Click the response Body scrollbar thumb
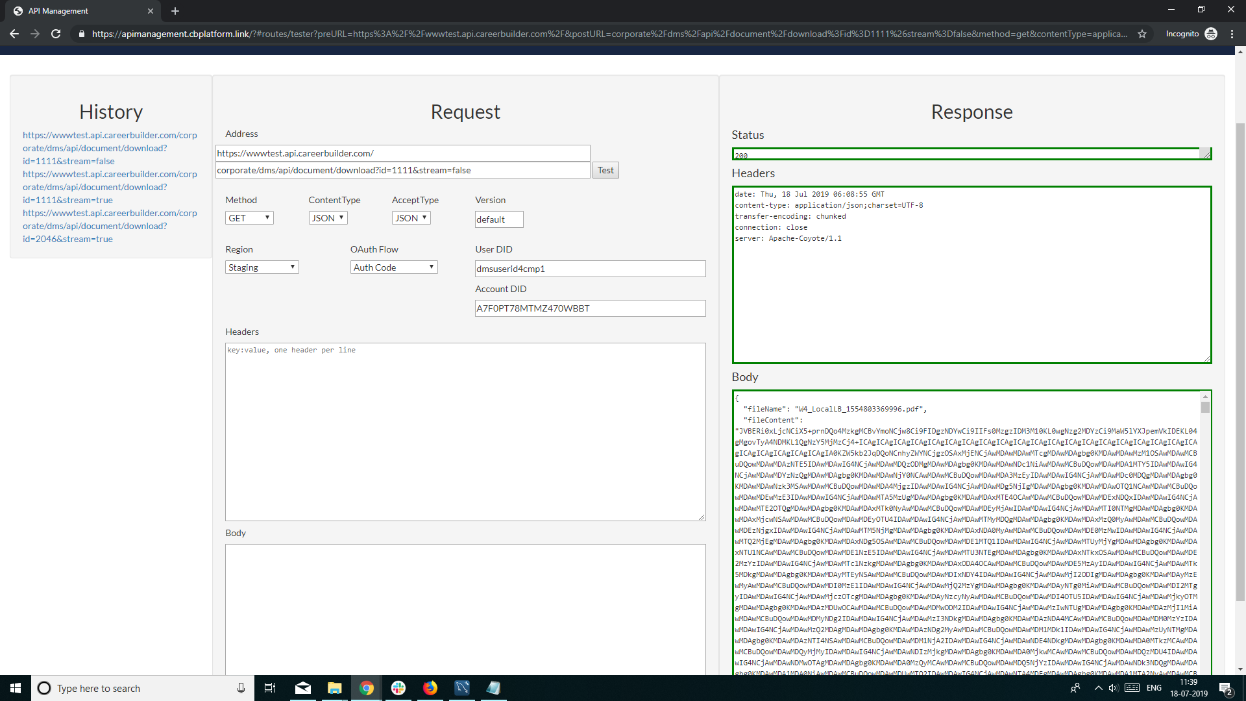 1205,408
